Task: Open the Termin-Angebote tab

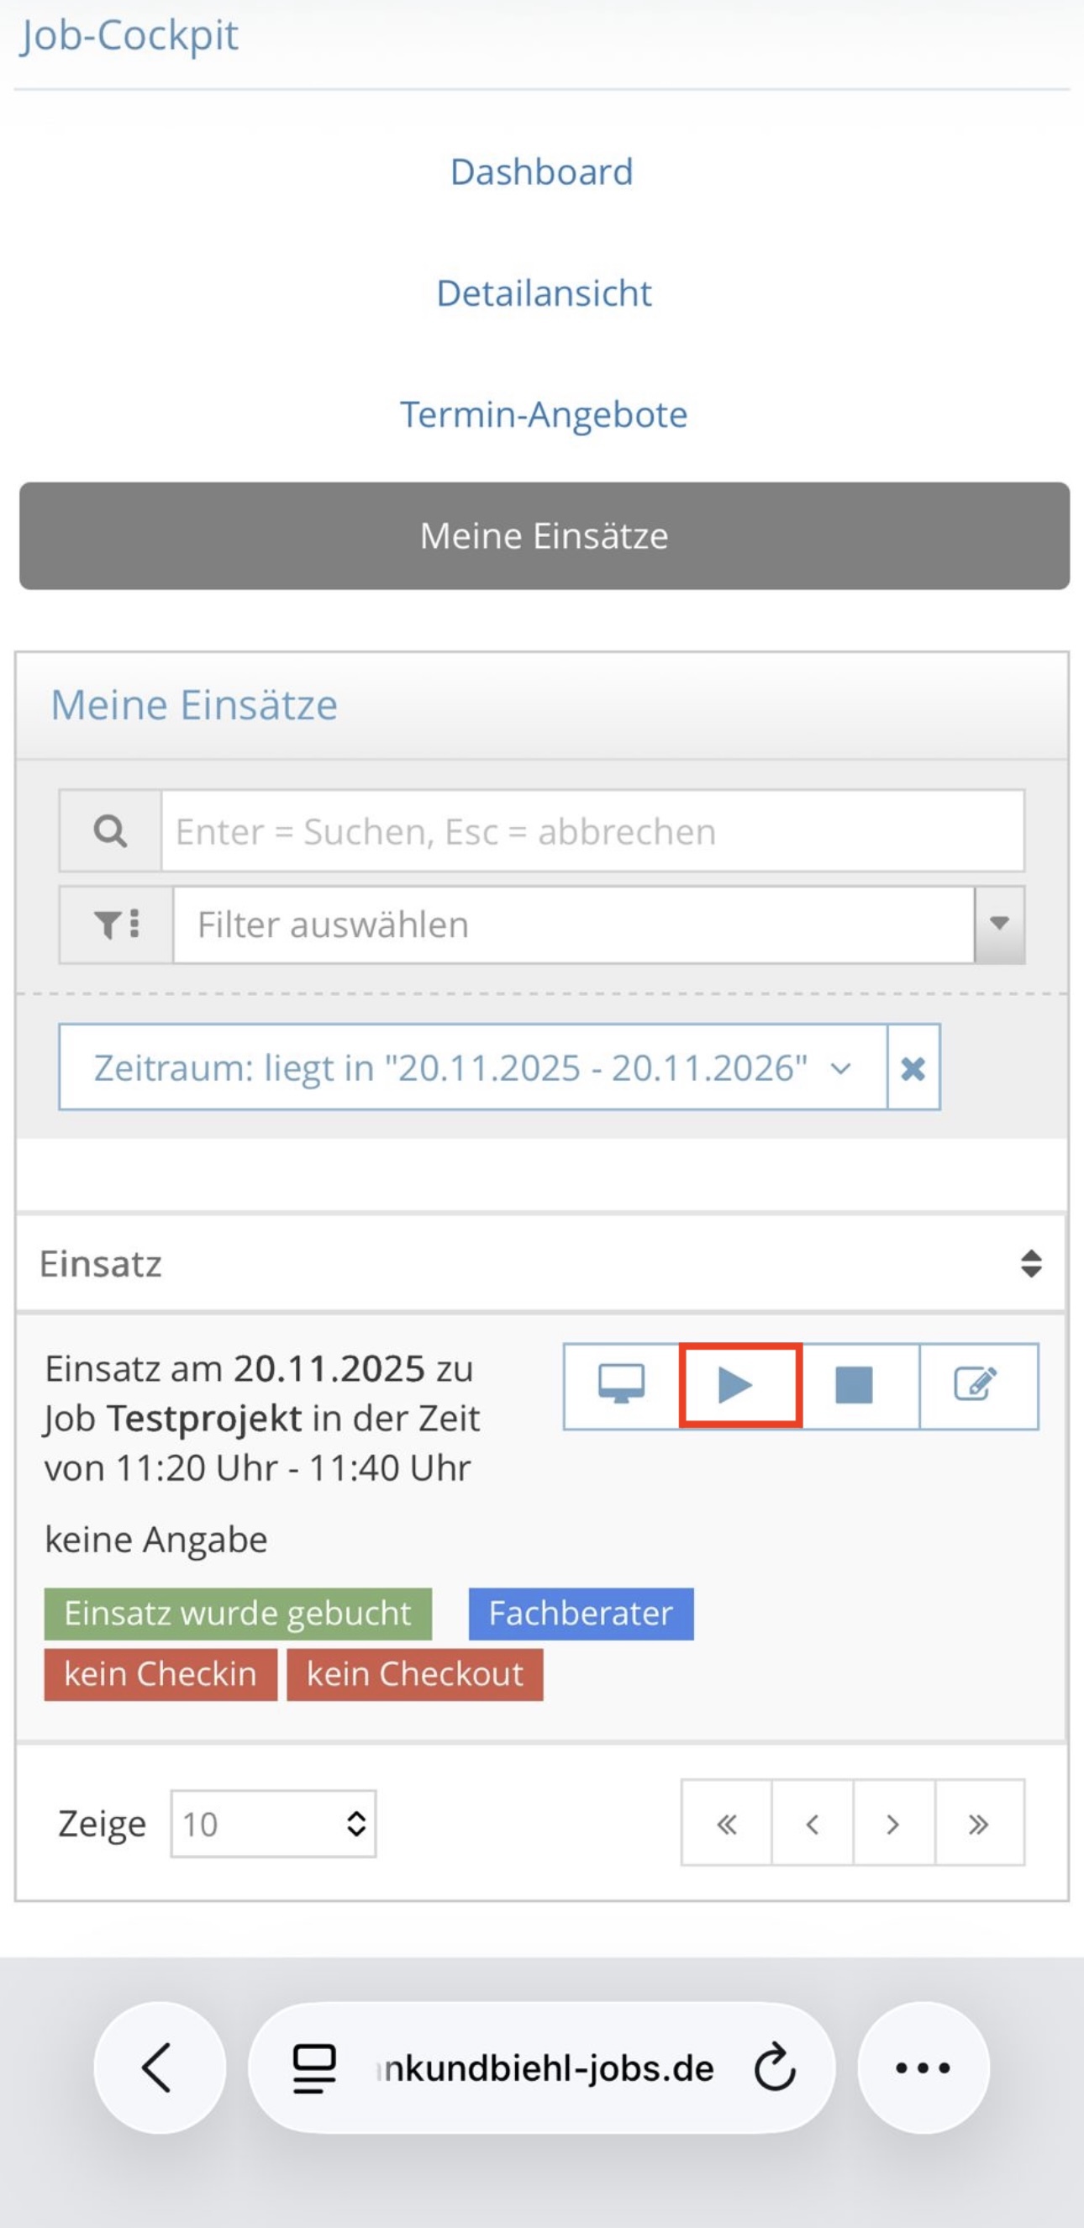Action: [x=543, y=414]
